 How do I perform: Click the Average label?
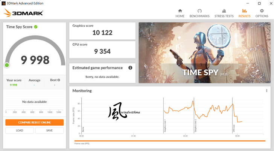tap(34, 80)
